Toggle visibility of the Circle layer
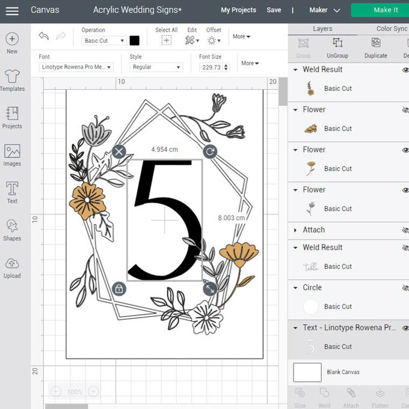409x409 pixels. [405, 288]
